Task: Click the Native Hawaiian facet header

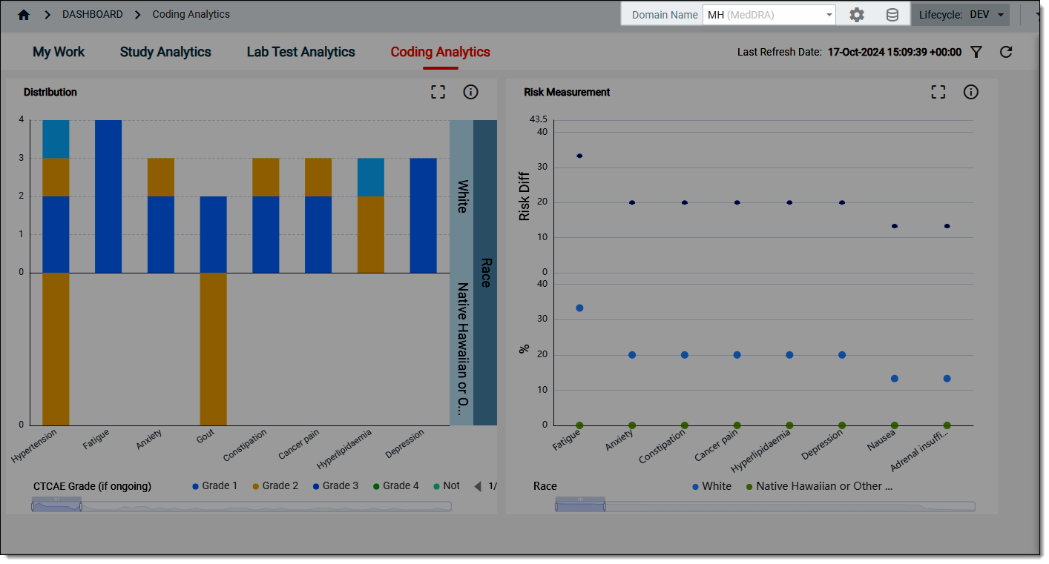Action: 461,348
